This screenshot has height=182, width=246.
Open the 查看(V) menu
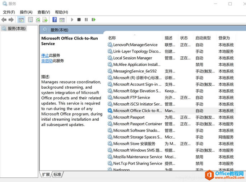click(x=44, y=12)
